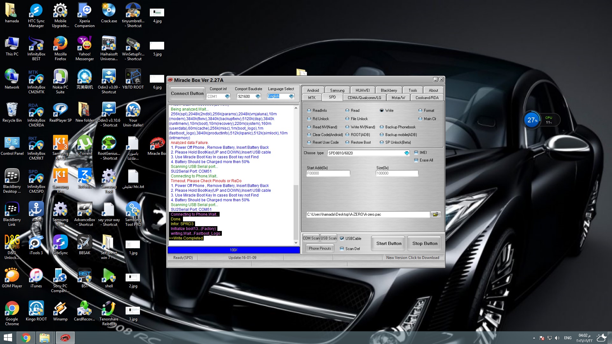The width and height of the screenshot is (612, 344).
Task: Open the Odin3 v3.09 shortcut icon
Action: [109, 82]
